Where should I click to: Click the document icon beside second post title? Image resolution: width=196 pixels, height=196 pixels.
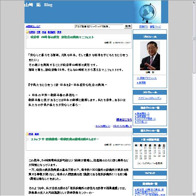[28, 139]
